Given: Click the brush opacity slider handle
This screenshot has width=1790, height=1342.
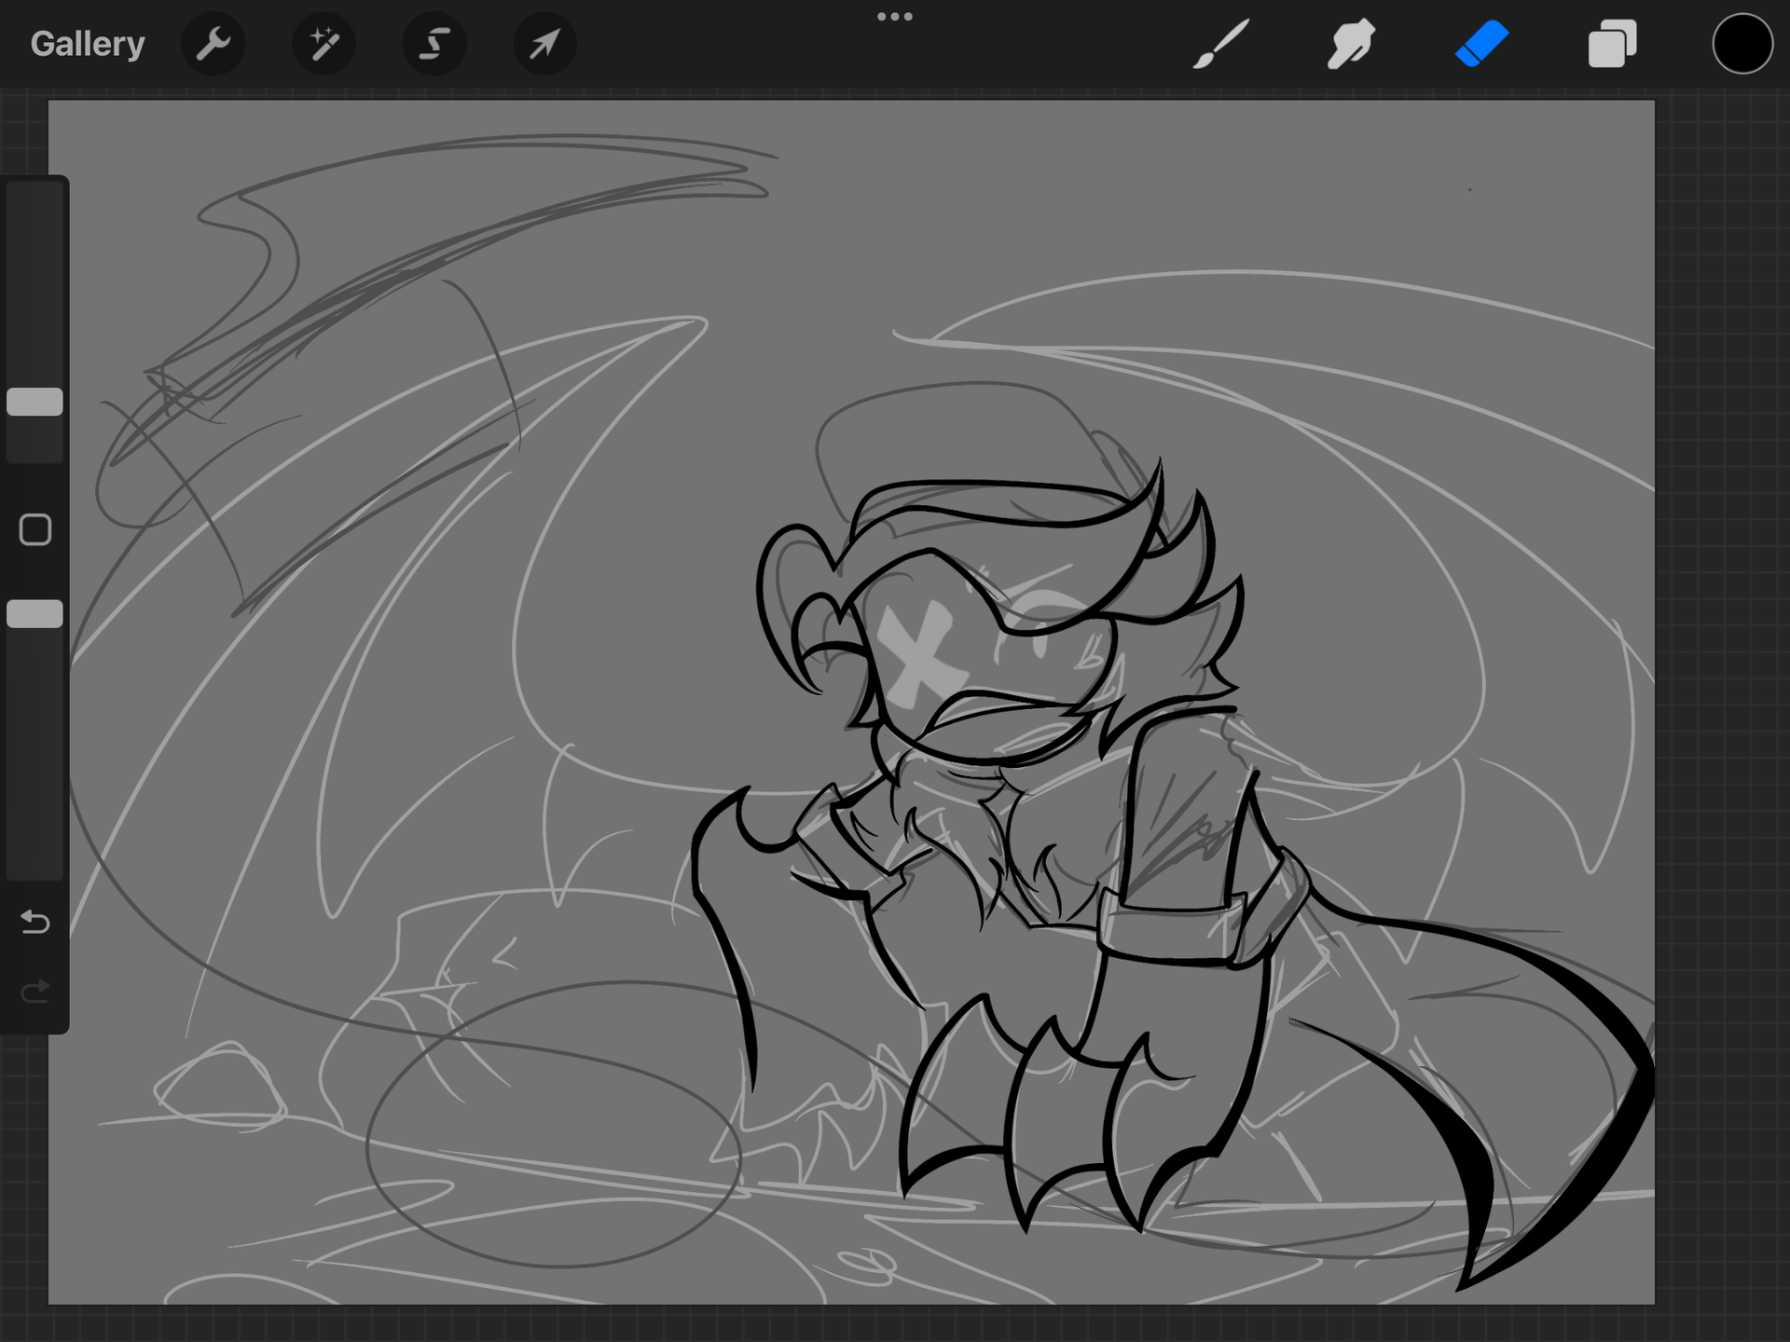Looking at the screenshot, I should (35, 614).
